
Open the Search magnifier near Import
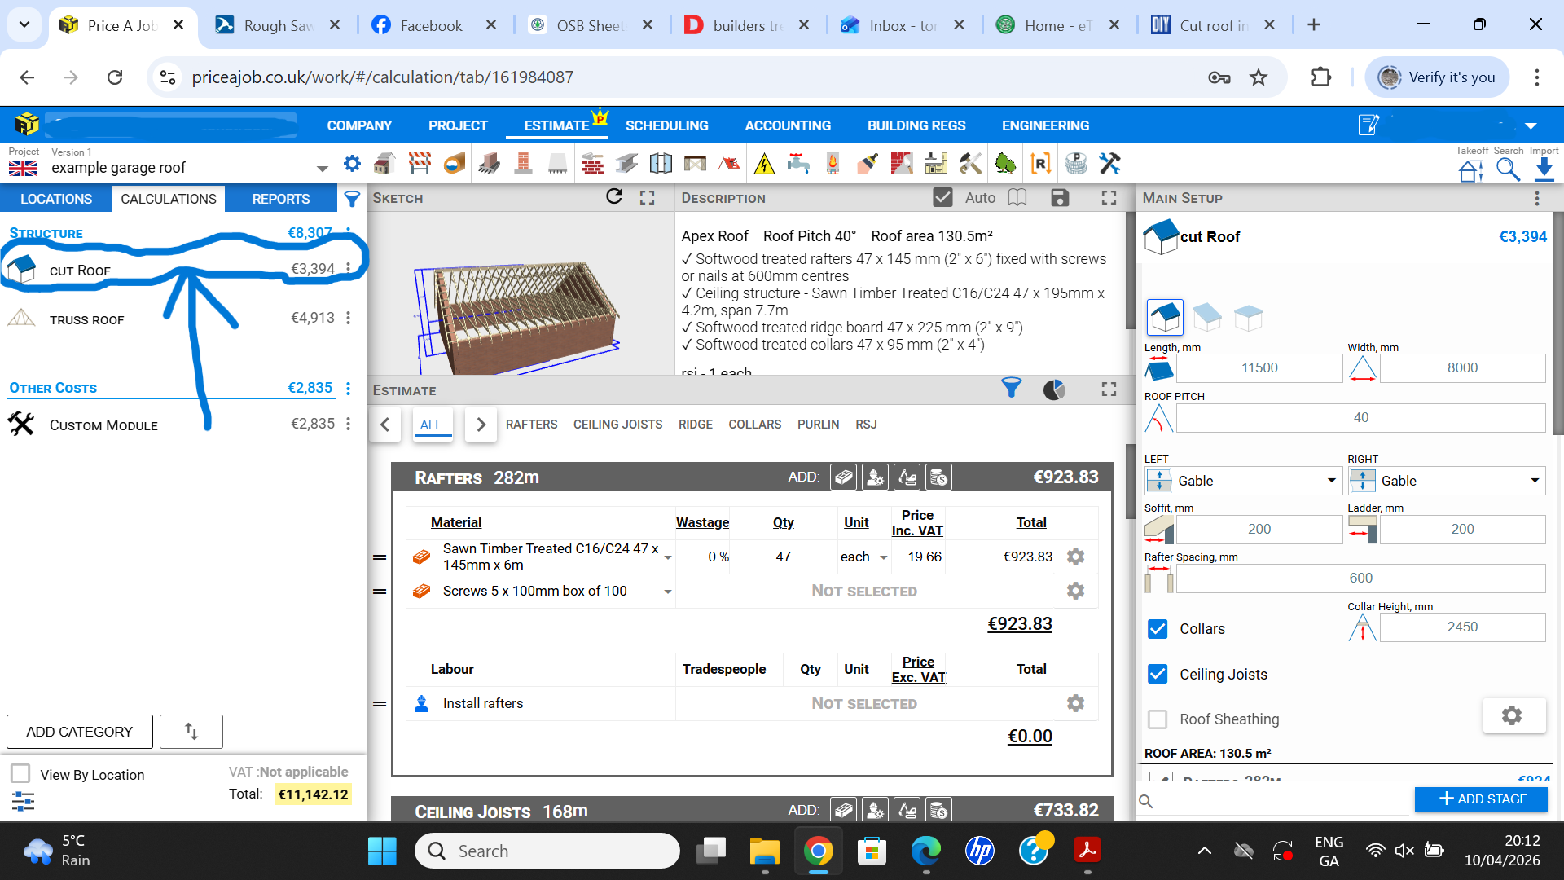[1508, 169]
